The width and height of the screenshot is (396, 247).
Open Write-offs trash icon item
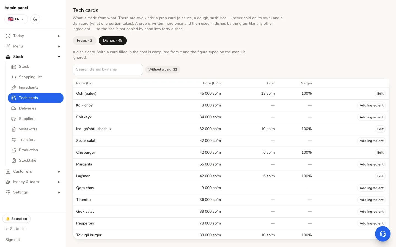tap(14, 129)
